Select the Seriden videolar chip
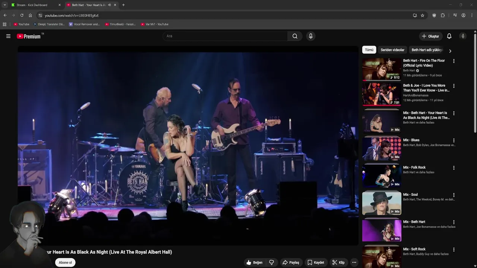This screenshot has height=268, width=477. pos(392,50)
